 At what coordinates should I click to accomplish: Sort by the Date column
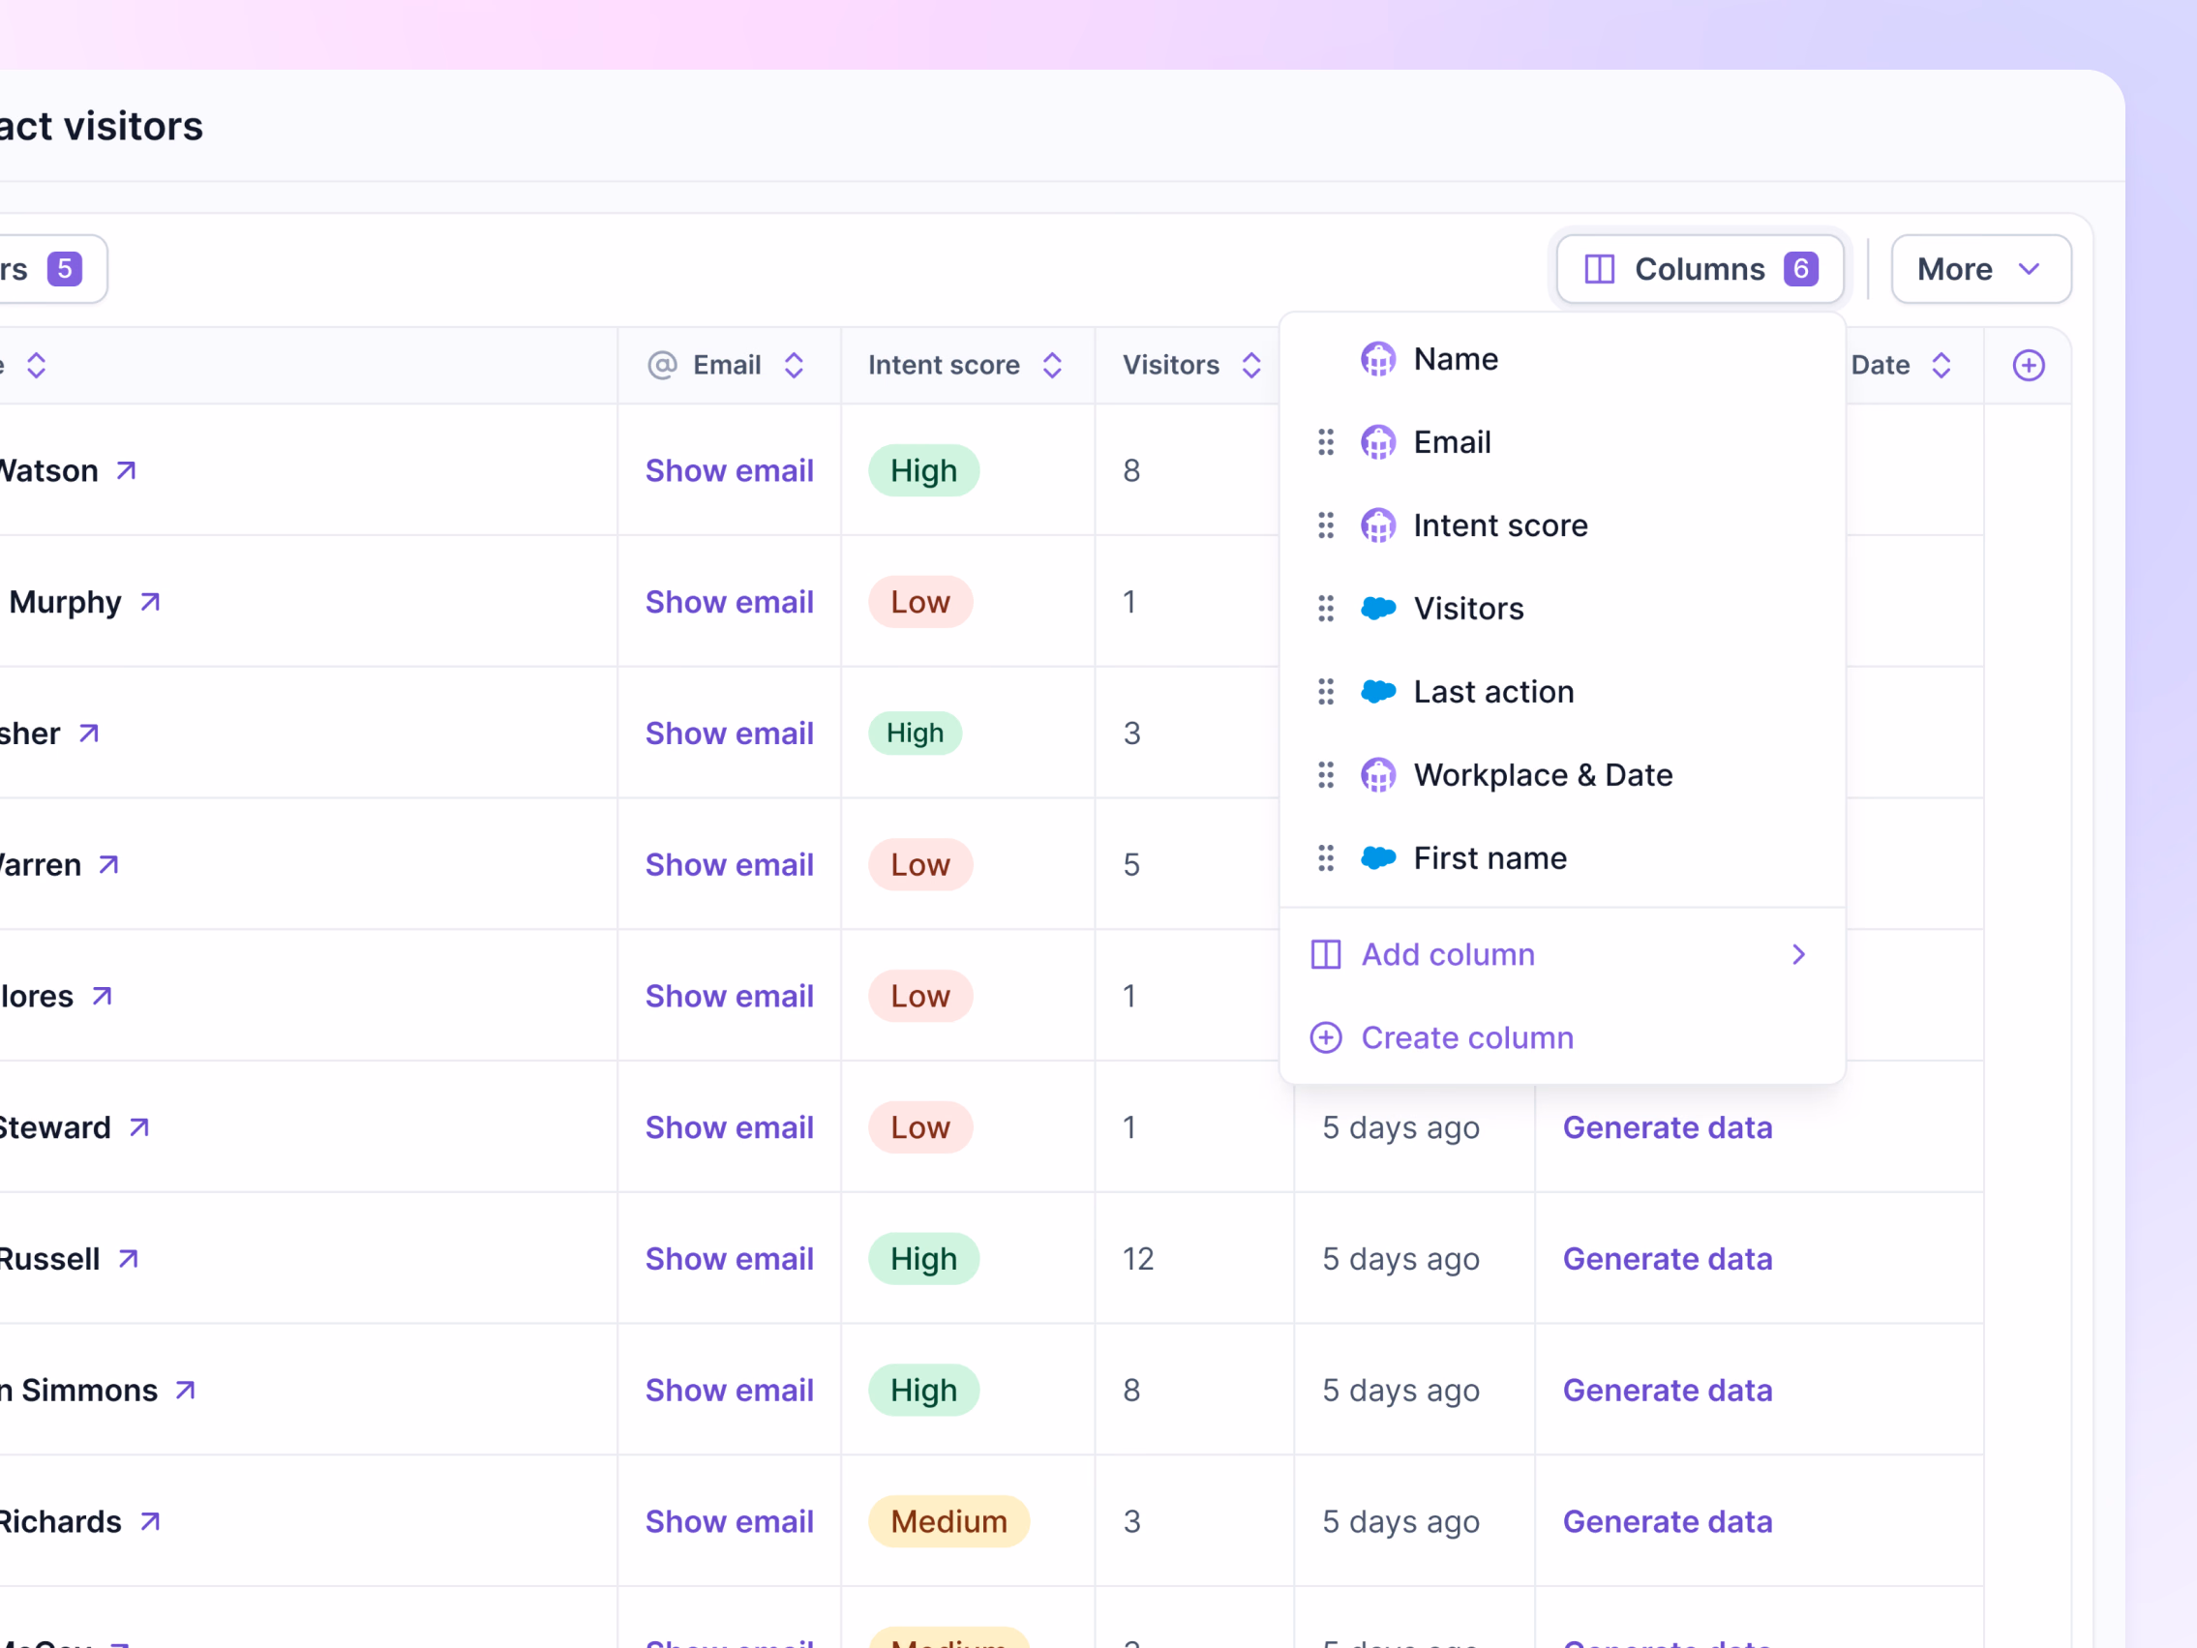click(1941, 366)
